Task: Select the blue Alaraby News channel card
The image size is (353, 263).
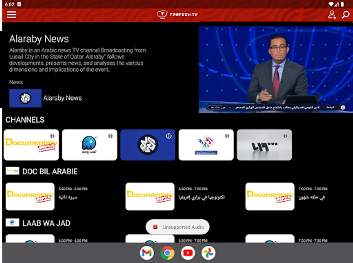Action: [x=148, y=145]
